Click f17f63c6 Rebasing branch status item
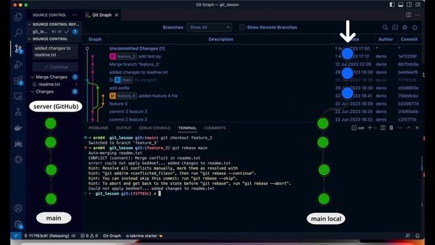435x245 pixels. 47,235
